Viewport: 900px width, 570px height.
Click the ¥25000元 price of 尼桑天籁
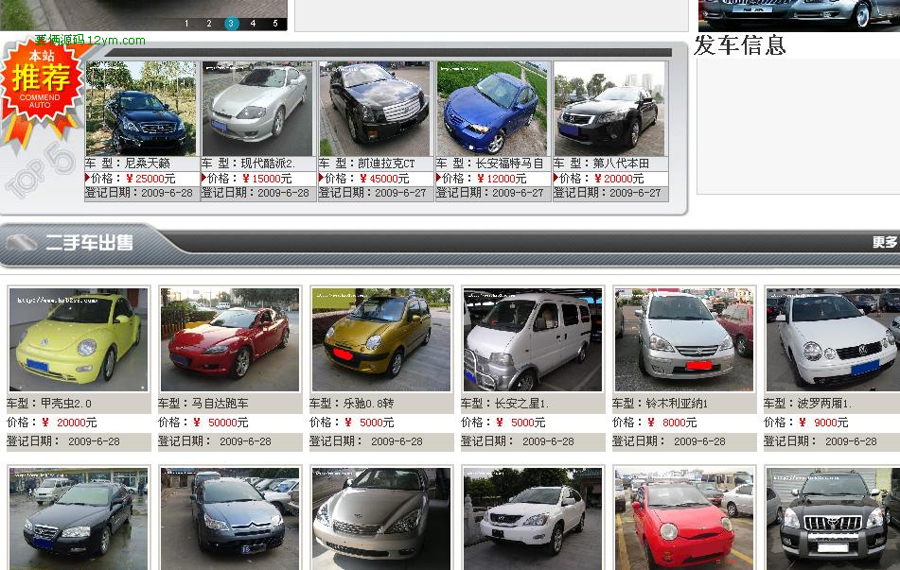point(150,179)
